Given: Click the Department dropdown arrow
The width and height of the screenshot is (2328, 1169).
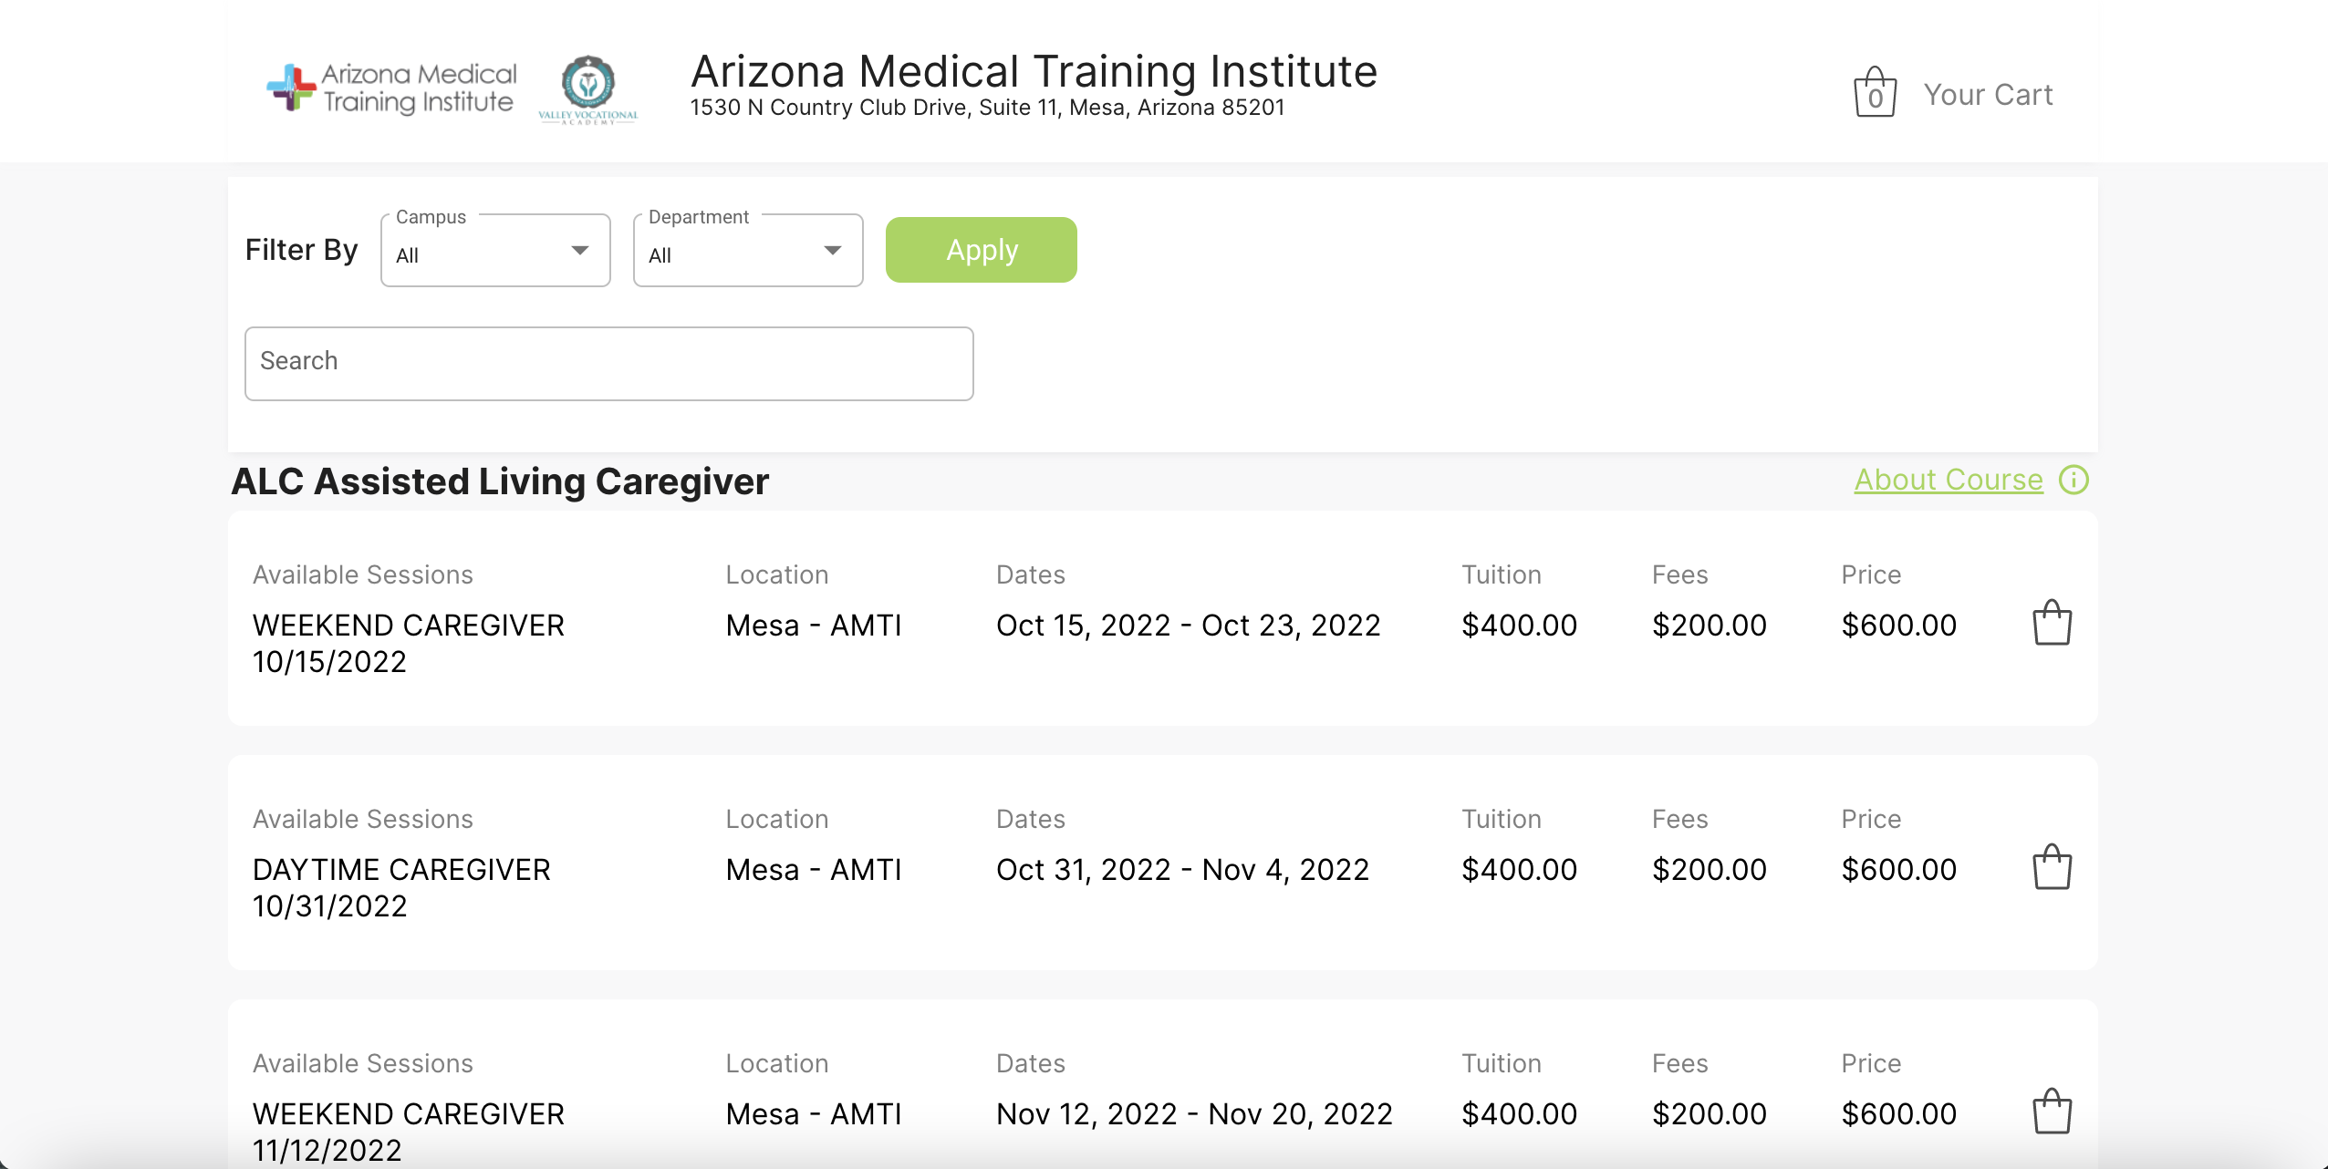Looking at the screenshot, I should click(832, 251).
